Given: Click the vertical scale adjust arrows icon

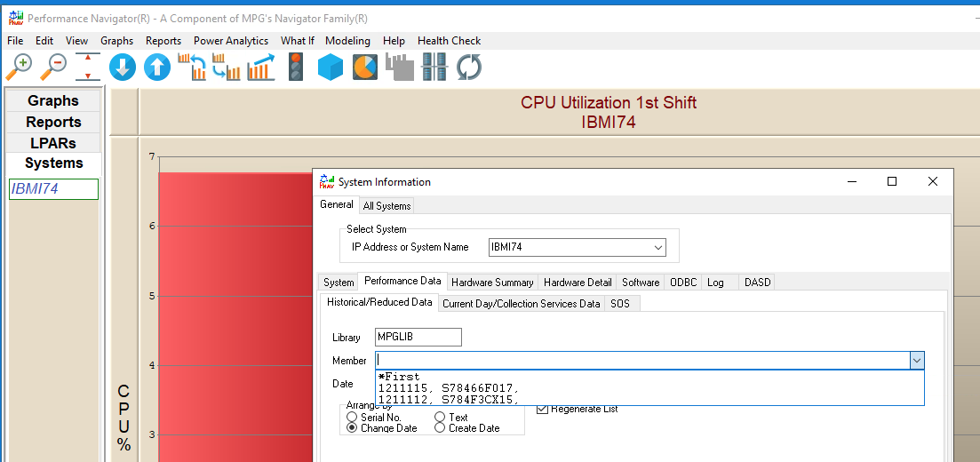Looking at the screenshot, I should pos(88,68).
